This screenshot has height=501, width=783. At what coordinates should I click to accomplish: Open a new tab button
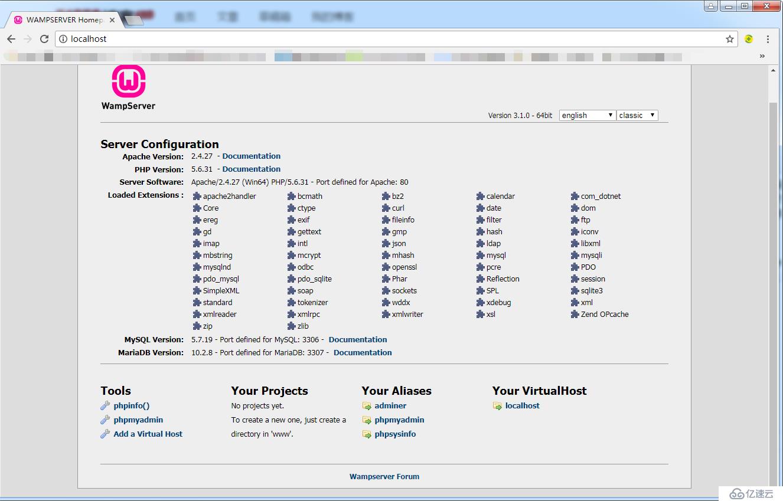click(133, 21)
